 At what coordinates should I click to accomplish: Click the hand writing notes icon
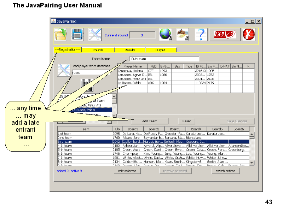coord(183,35)
